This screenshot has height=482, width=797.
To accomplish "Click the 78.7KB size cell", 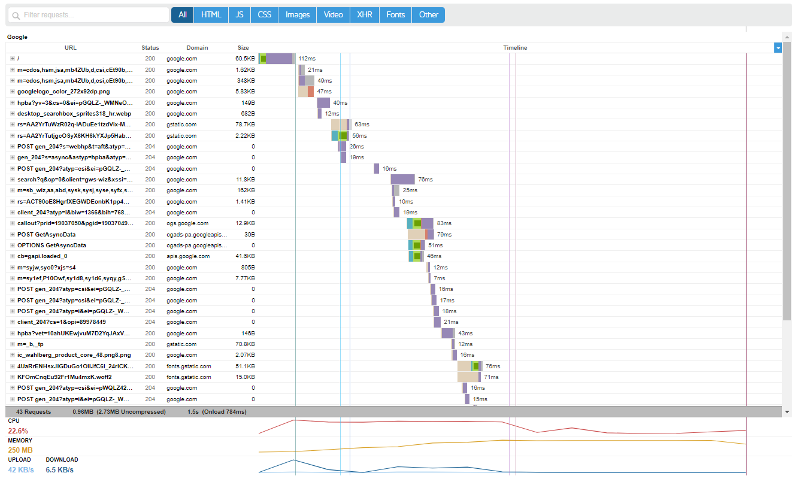I will pos(245,125).
